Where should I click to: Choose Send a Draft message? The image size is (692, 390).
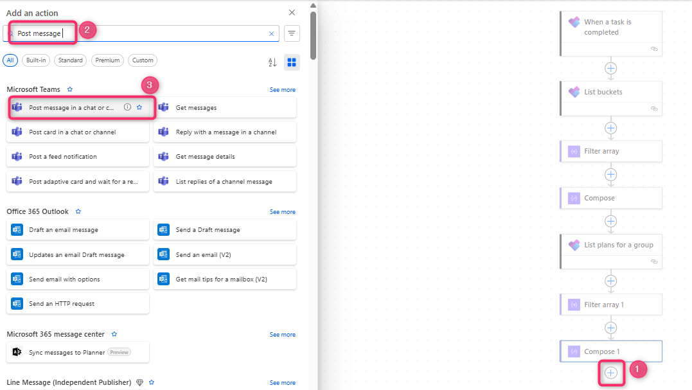coord(225,230)
